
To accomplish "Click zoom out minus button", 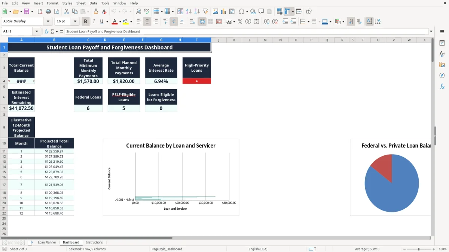I will tap(404, 249).
